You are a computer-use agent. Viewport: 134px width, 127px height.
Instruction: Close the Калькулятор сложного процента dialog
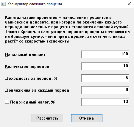pyautogui.click(x=129, y=4)
